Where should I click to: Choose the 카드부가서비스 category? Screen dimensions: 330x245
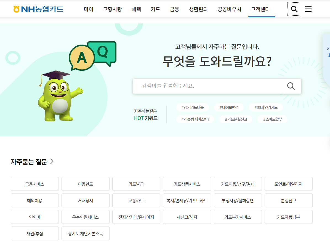coord(238,217)
